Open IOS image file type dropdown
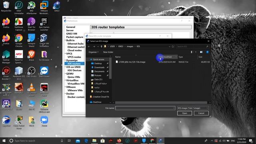256x144 pixels. pos(193,108)
